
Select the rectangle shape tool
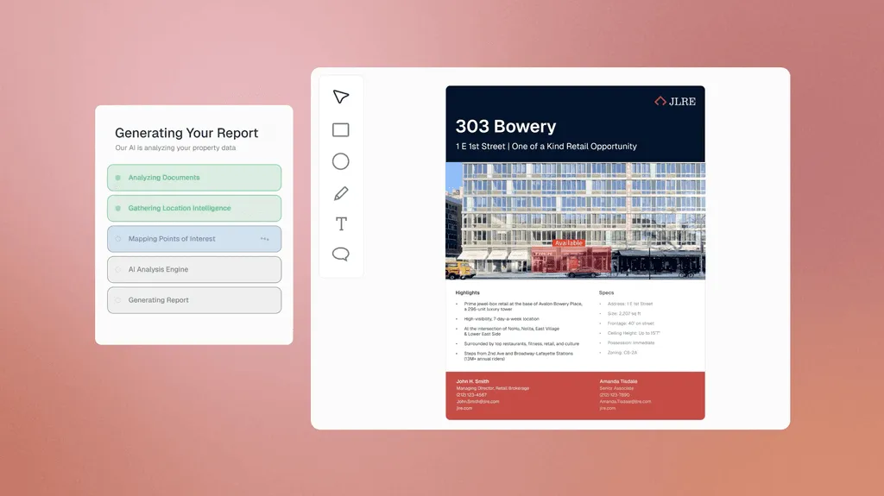pyautogui.click(x=340, y=129)
